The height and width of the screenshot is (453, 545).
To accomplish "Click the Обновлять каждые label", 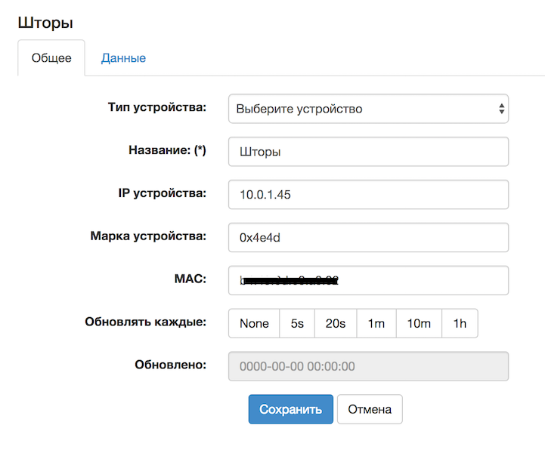I will [146, 322].
